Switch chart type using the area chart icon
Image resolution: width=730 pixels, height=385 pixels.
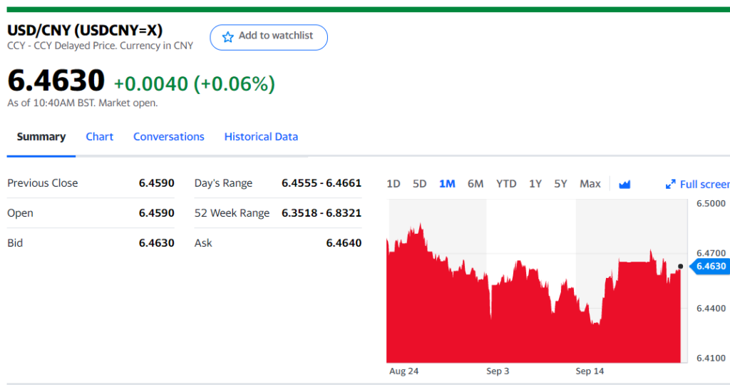coord(624,184)
